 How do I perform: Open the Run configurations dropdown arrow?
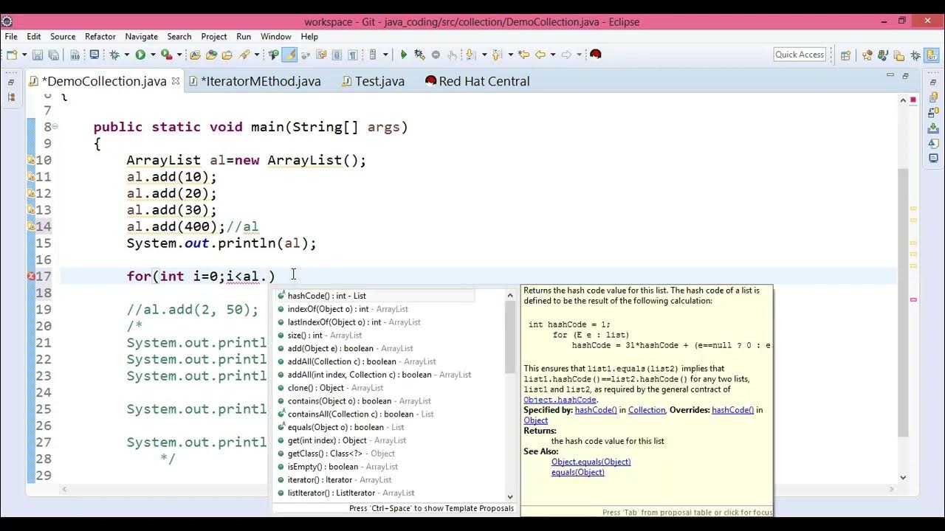[x=153, y=55]
